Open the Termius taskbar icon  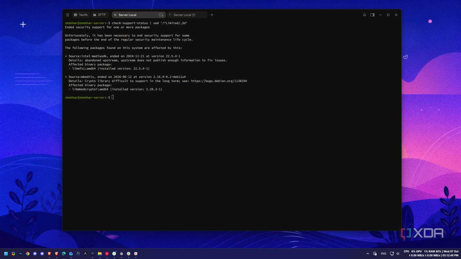[92, 254]
